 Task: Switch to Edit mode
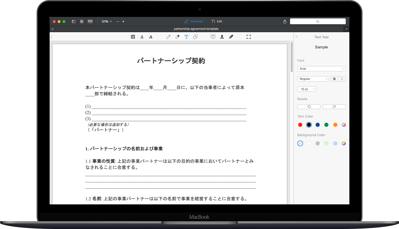[x=217, y=22]
